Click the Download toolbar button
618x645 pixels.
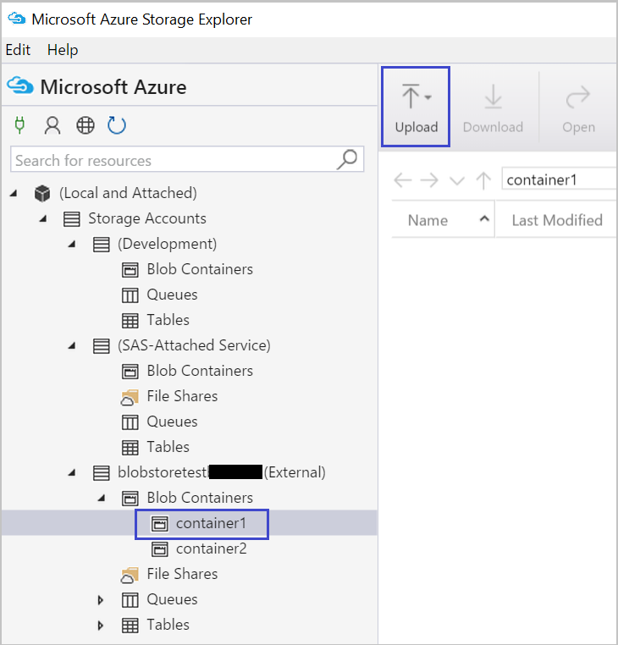click(493, 107)
